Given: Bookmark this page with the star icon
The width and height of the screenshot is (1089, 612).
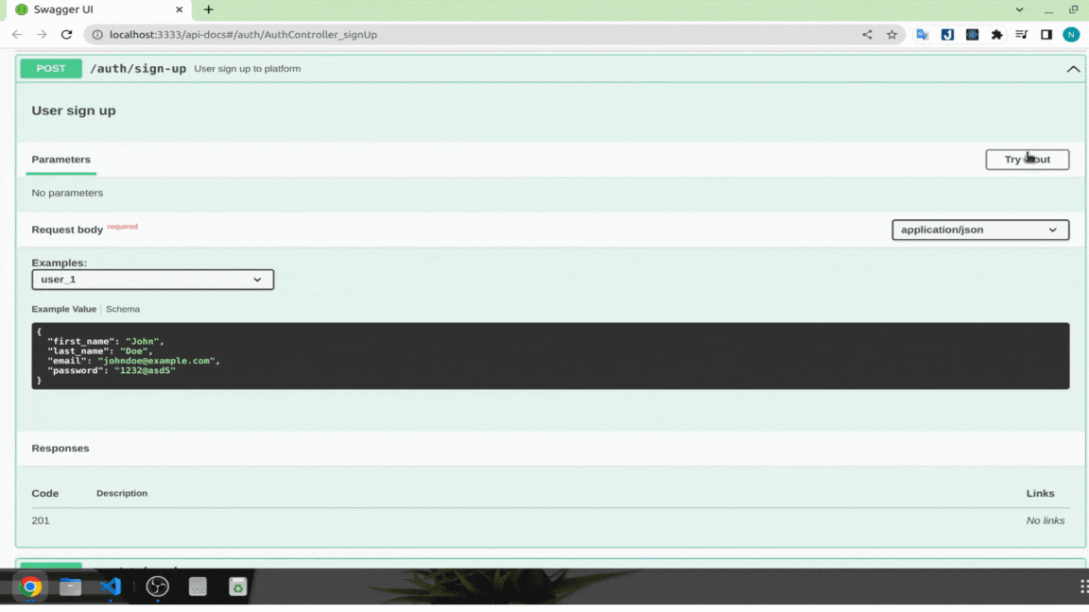Looking at the screenshot, I should pos(891,35).
